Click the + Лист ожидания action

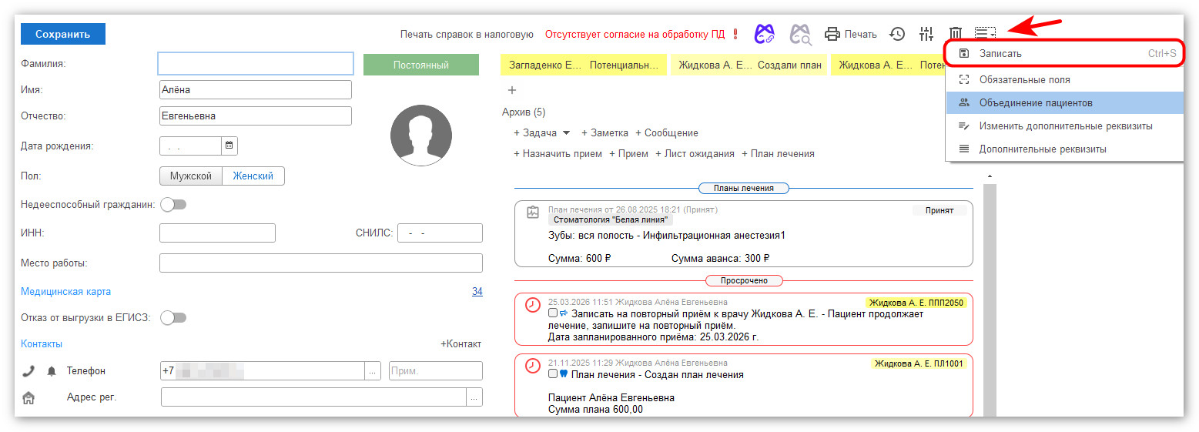coord(695,154)
